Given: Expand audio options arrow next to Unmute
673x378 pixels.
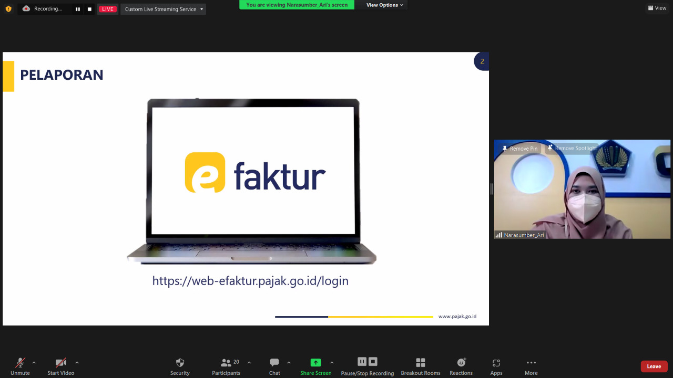Looking at the screenshot, I should click(x=34, y=362).
